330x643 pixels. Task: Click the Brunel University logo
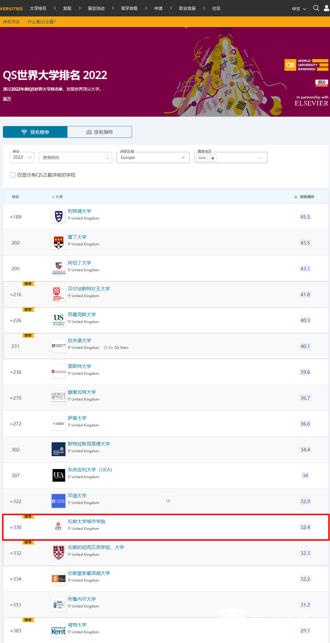pos(58,604)
